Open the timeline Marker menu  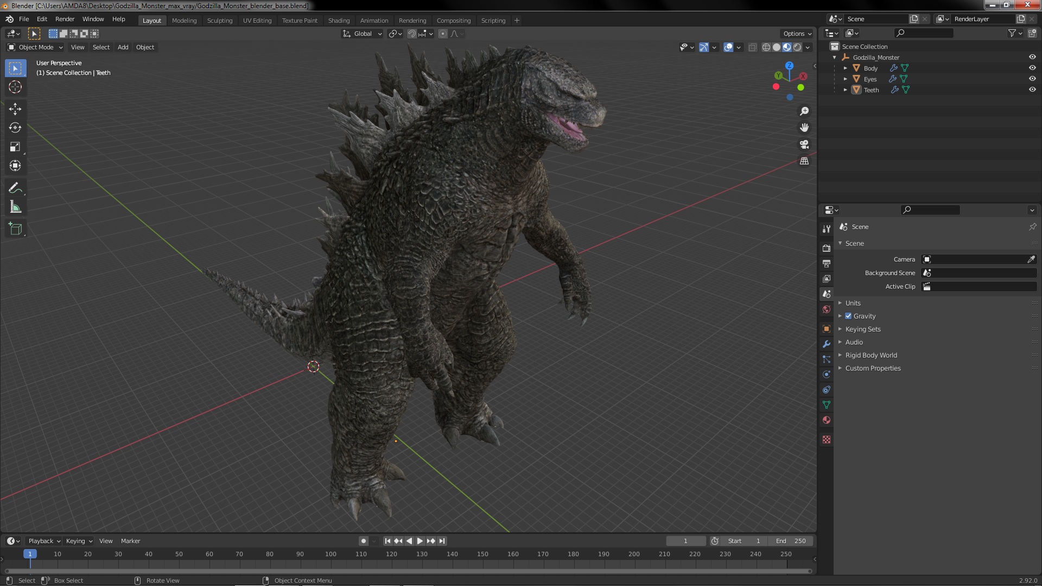point(130,541)
